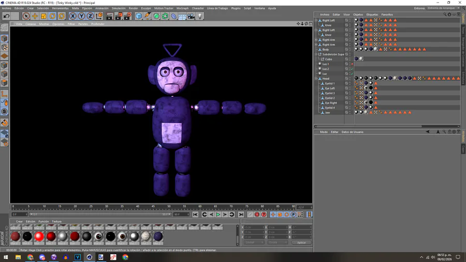Open the Simulación menu
This screenshot has height=262, width=466.
pyautogui.click(x=119, y=8)
